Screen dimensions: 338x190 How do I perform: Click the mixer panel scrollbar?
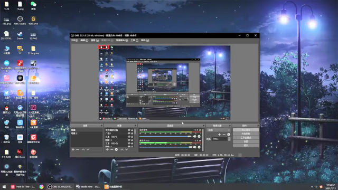click(203, 139)
